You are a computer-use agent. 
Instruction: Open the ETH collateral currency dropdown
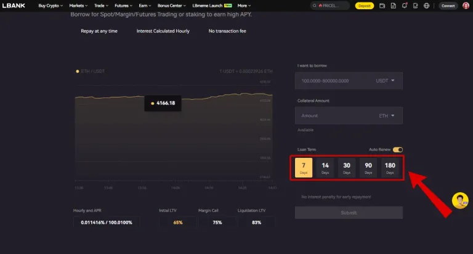tap(387, 116)
